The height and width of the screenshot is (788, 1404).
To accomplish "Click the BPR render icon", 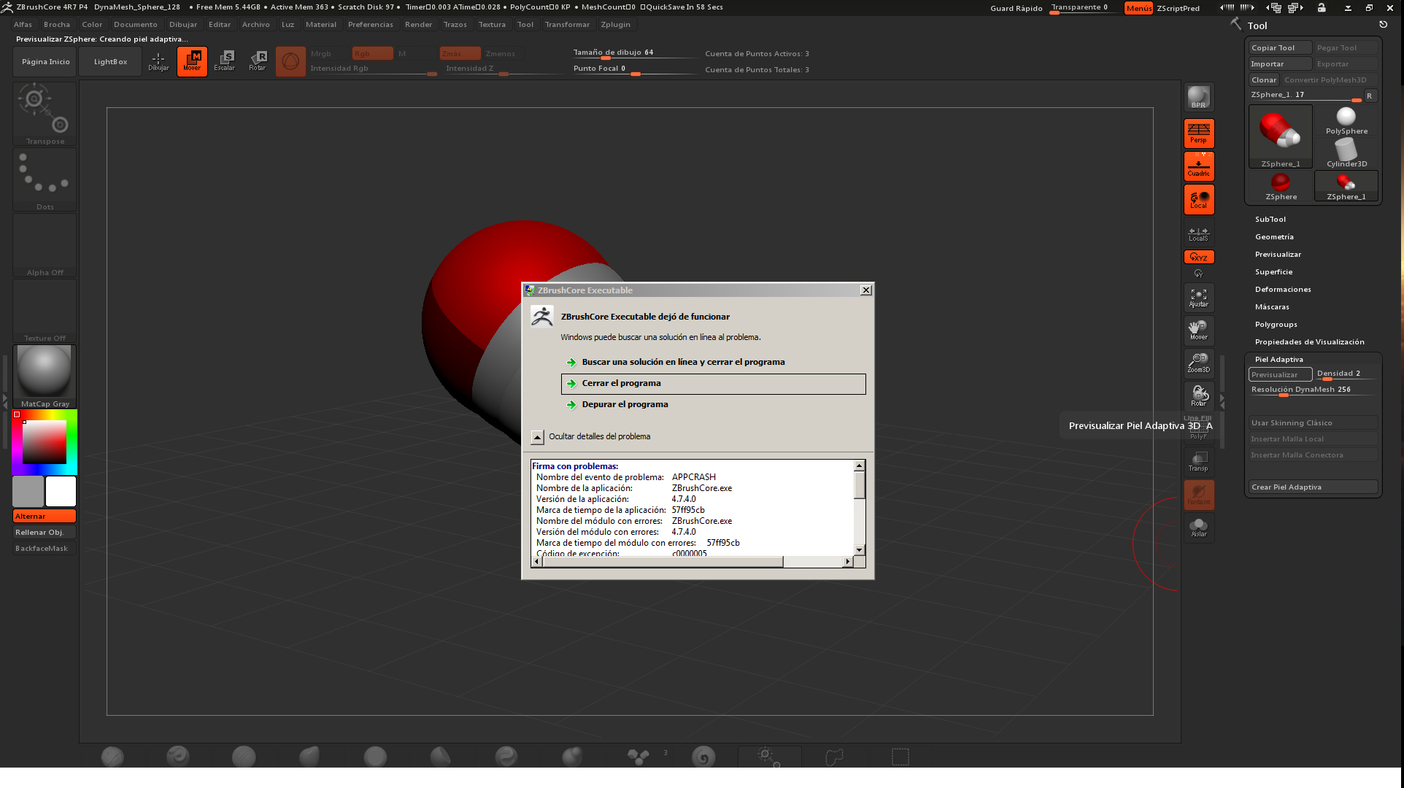I will pyautogui.click(x=1198, y=97).
